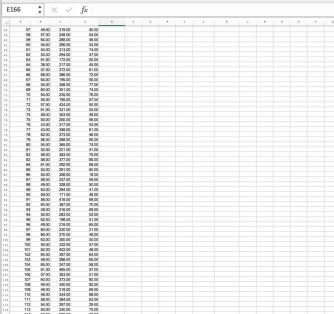This screenshot has height=314, width=334.
Task: Click cell containing 351.00
Action: (x=60, y=89)
